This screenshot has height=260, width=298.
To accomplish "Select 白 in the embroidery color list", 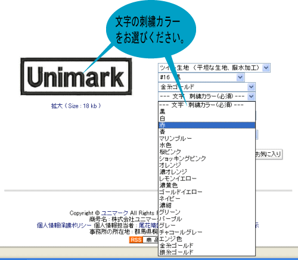I will [x=207, y=118].
